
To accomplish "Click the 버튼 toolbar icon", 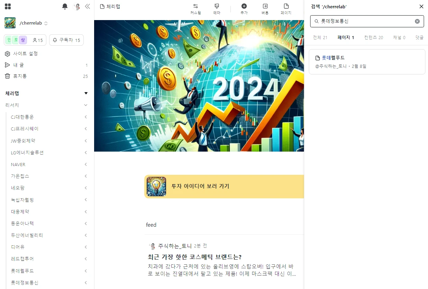I will pos(265,9).
